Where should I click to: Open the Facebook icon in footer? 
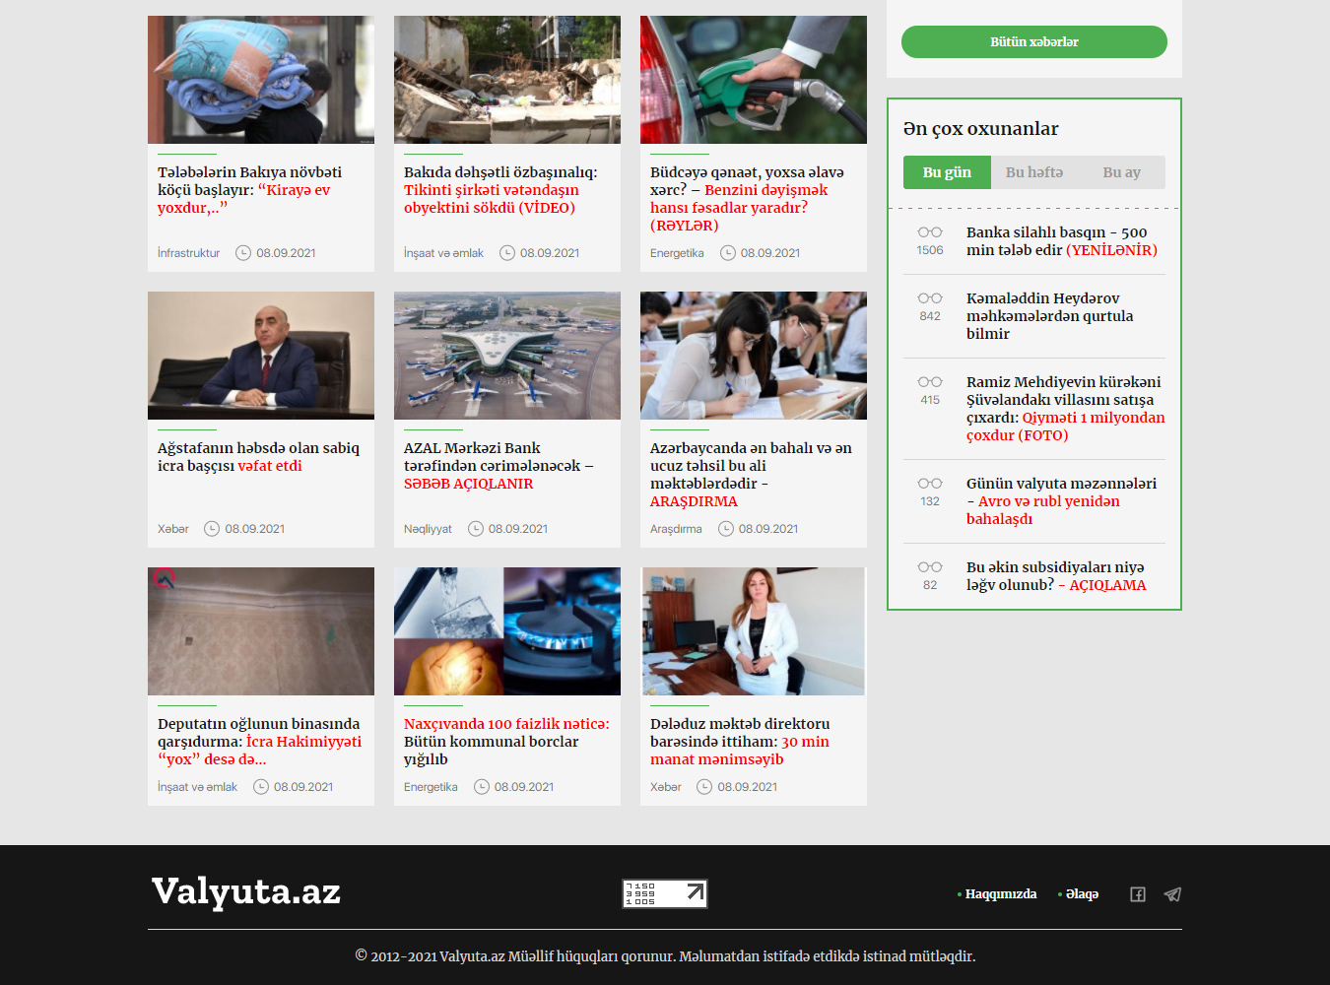1137,894
